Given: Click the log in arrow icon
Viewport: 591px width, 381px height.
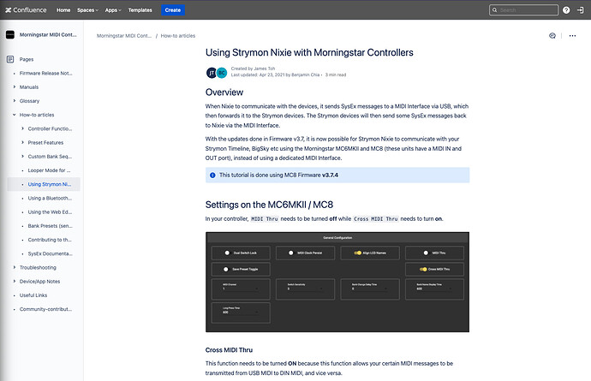Looking at the screenshot, I should point(580,10).
